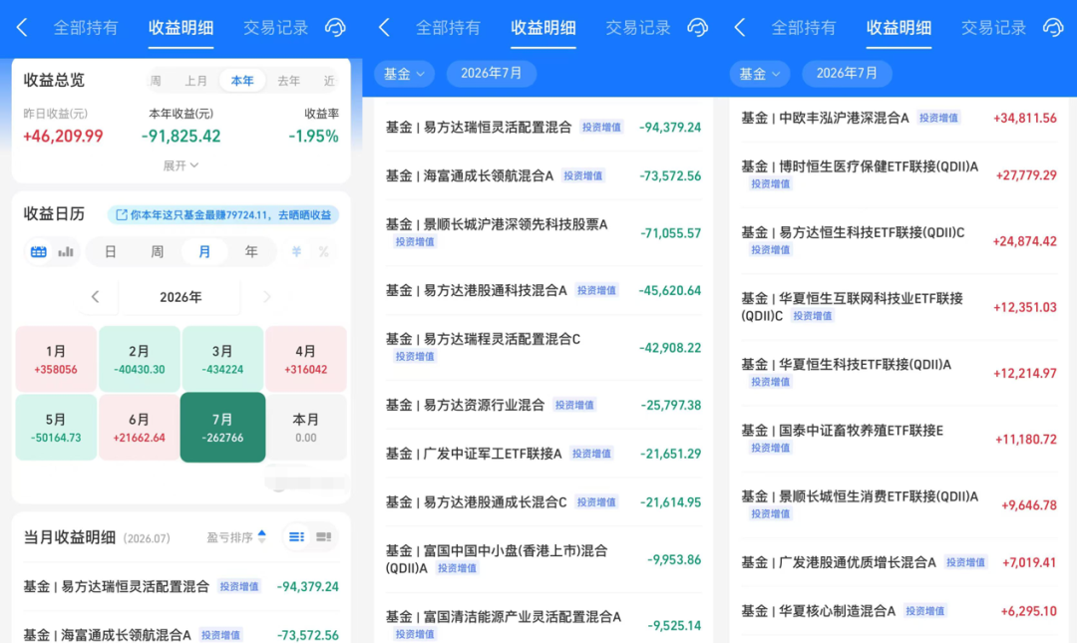
Task: Select percent display icon
Action: coord(323,252)
